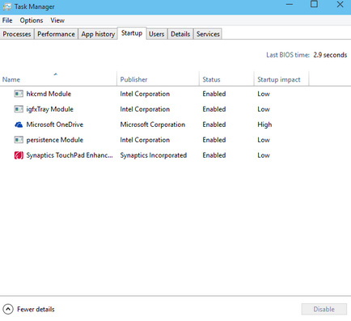Viewport: 351px width, 321px height.
Task: Sort by the Publisher column header
Action: click(158, 79)
